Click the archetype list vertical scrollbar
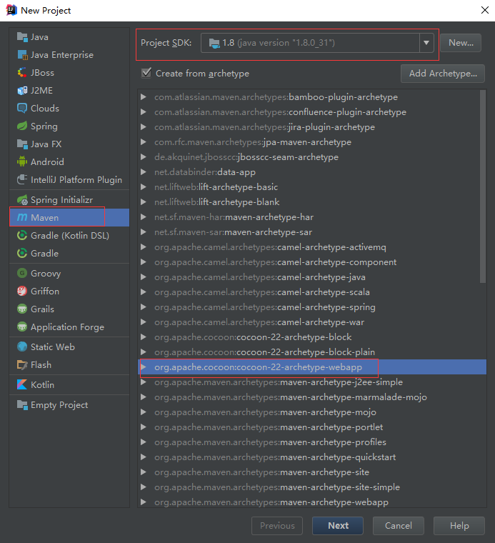The height and width of the screenshot is (543, 495). (x=483, y=187)
